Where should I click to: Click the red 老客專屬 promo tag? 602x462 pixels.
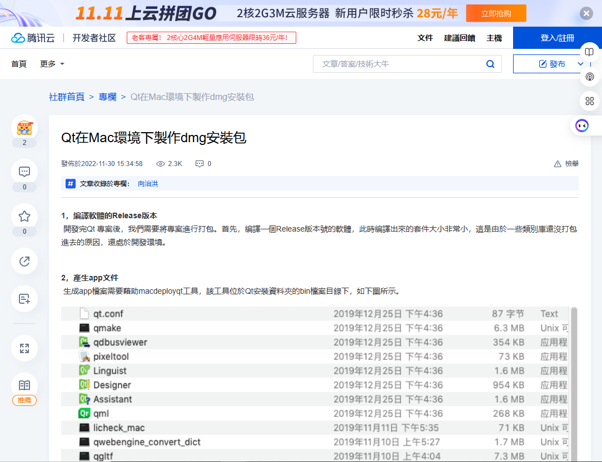click(211, 38)
